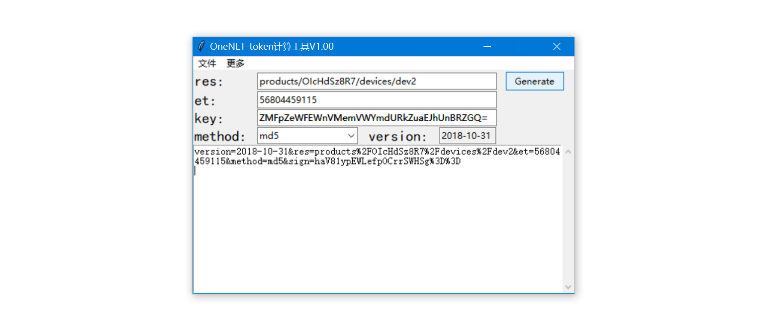The image size is (772, 325).
Task: Open the 更多 menu
Action: point(235,63)
